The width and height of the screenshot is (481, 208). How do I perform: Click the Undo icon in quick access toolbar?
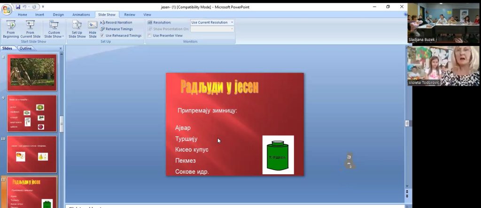[25, 7]
